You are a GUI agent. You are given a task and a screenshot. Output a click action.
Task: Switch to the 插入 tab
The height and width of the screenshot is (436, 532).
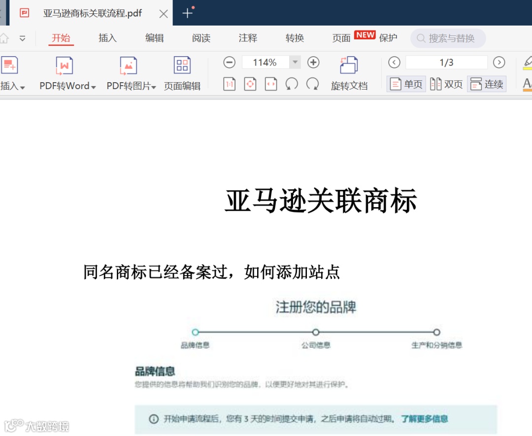pyautogui.click(x=107, y=38)
